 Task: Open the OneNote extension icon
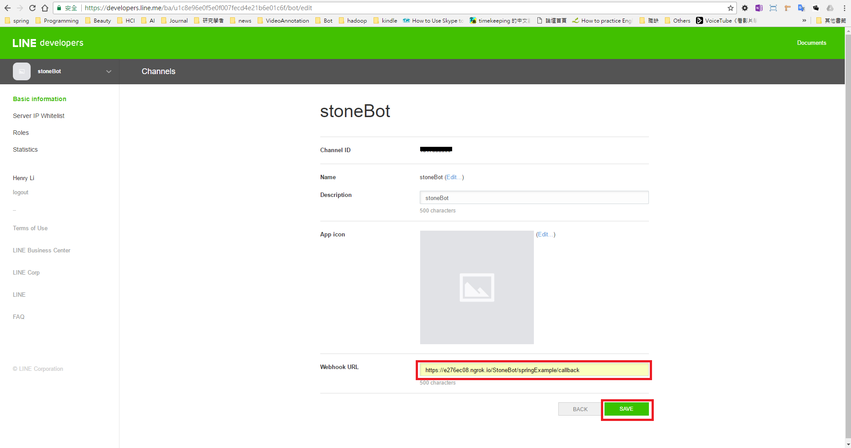click(x=759, y=8)
